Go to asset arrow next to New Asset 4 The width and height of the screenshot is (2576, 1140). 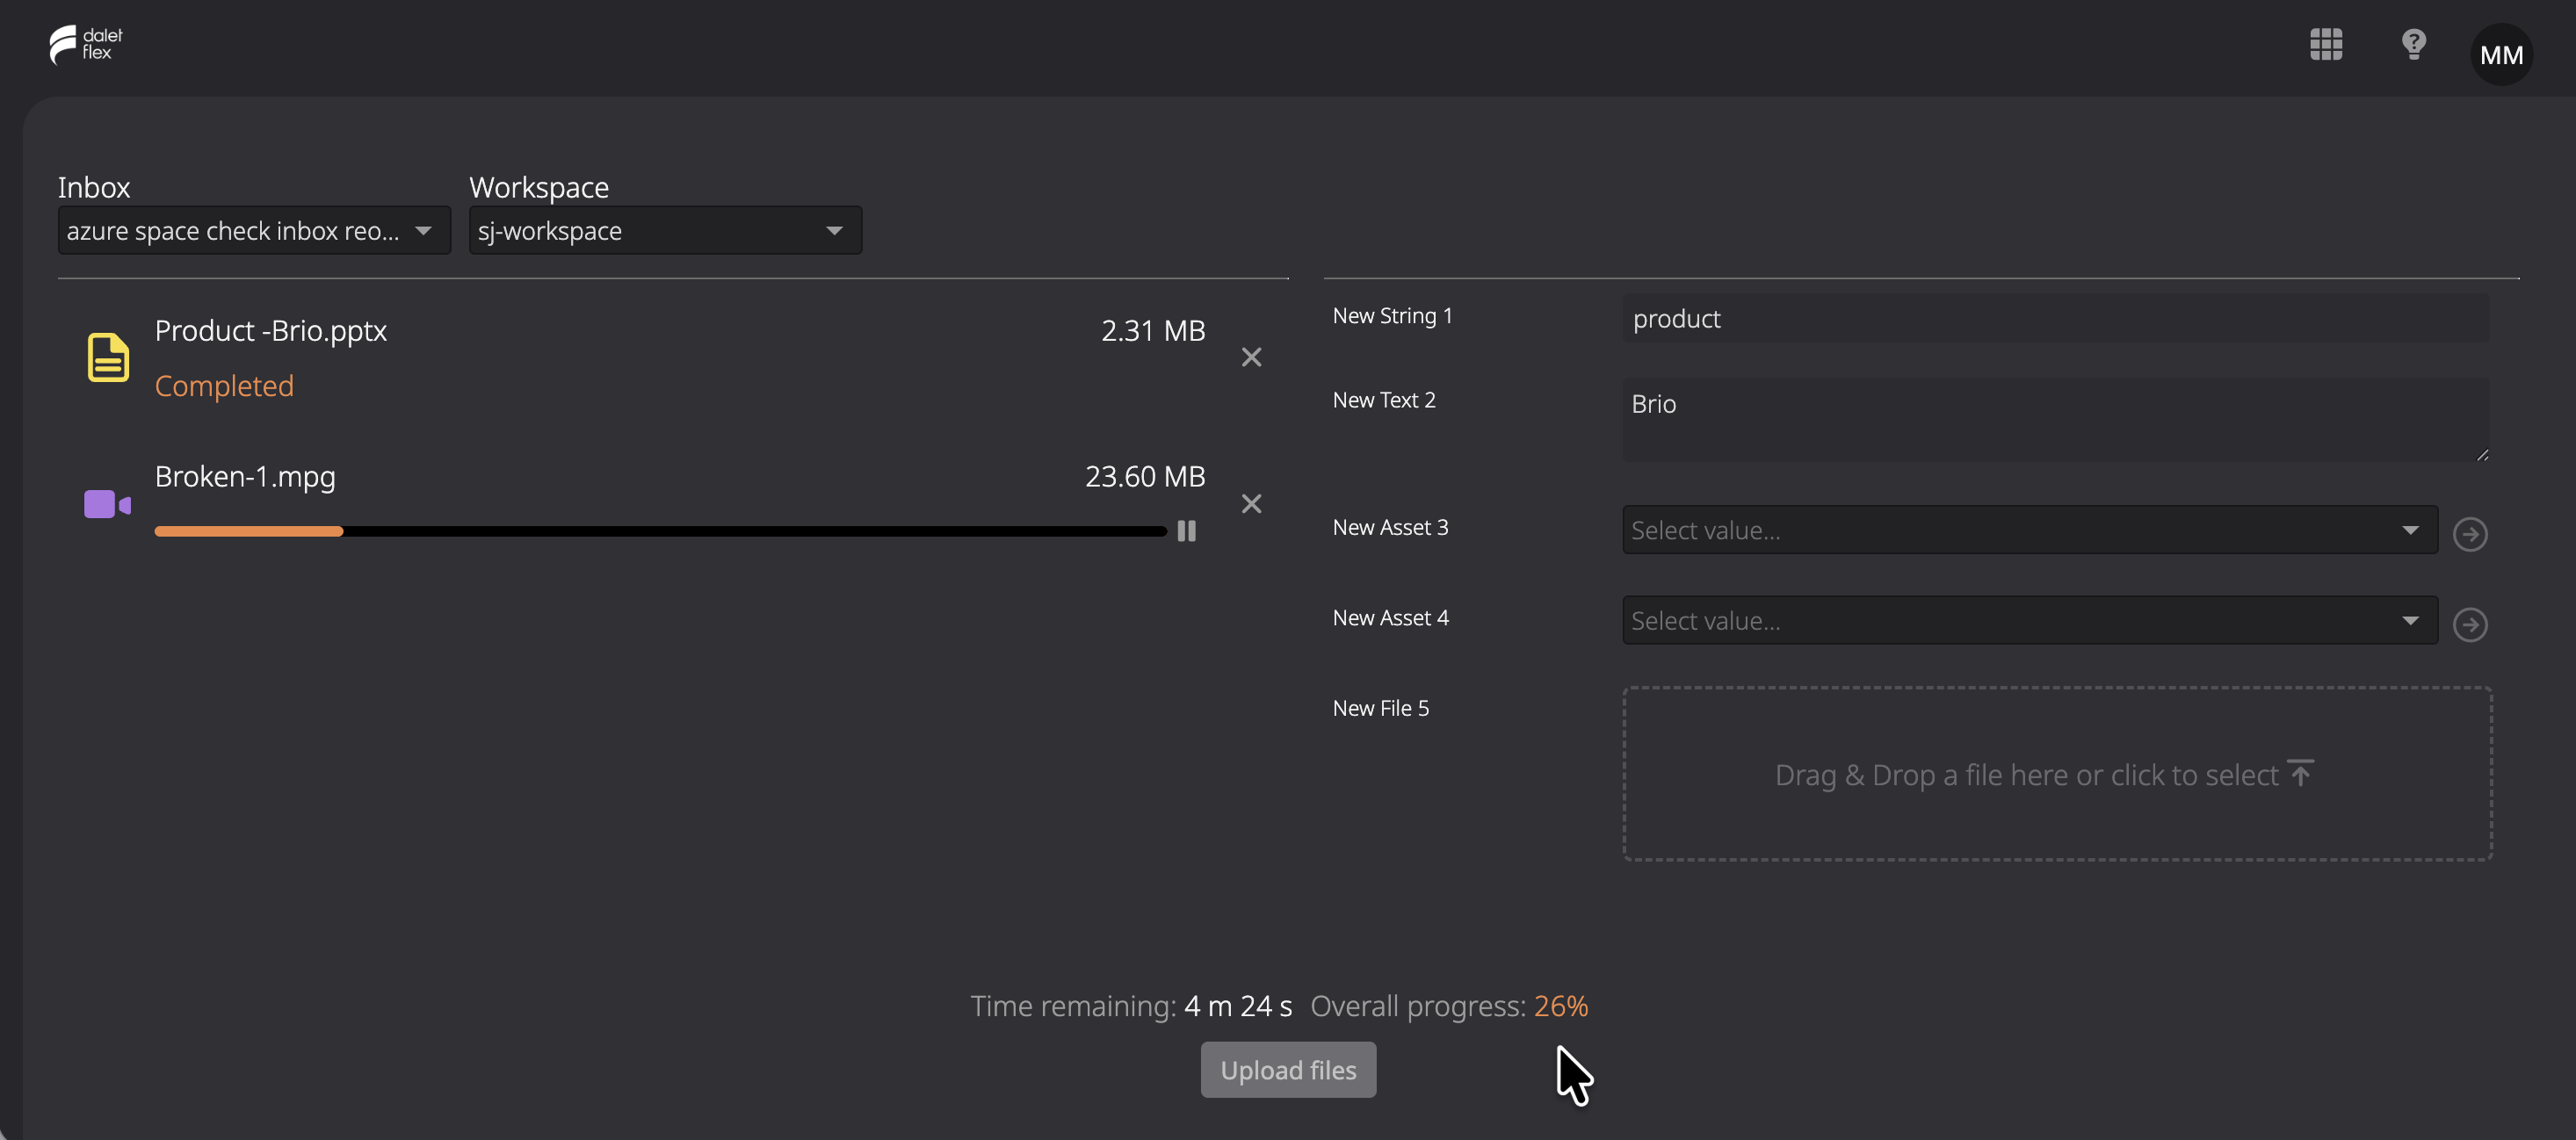(x=2470, y=625)
